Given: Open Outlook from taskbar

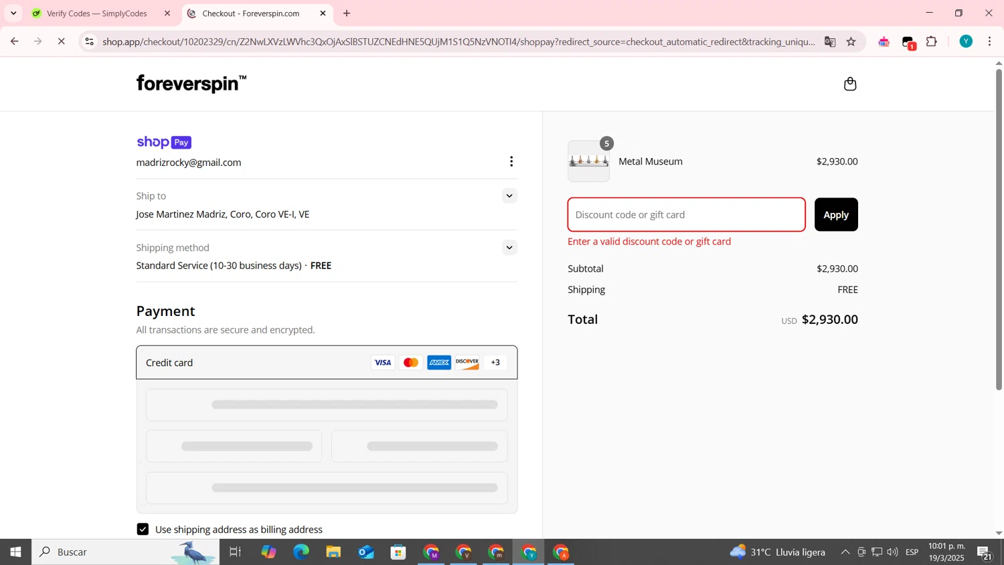Looking at the screenshot, I should tap(366, 552).
